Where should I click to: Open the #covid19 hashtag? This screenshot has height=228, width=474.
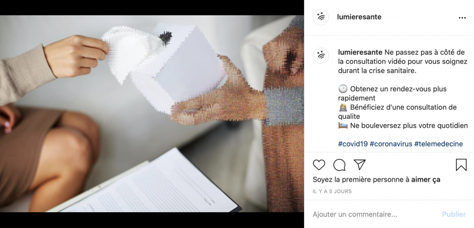(353, 144)
